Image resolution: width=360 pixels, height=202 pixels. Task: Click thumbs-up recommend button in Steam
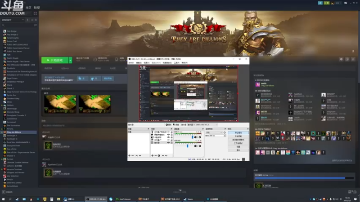(x=82, y=78)
